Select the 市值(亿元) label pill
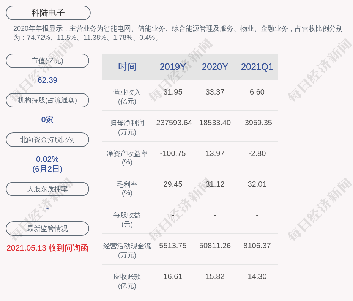Screen dimensions: 353x301 pos(47,61)
